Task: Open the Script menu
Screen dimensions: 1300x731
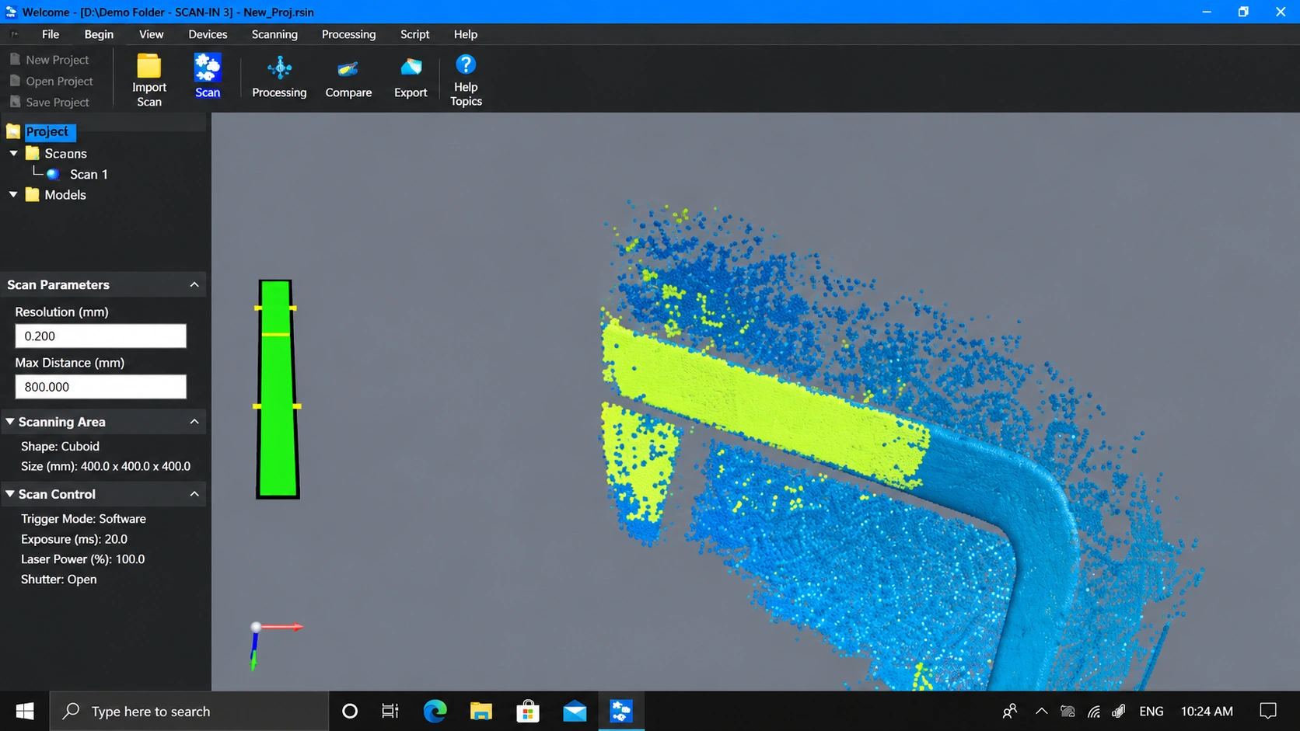Action: pyautogui.click(x=414, y=34)
